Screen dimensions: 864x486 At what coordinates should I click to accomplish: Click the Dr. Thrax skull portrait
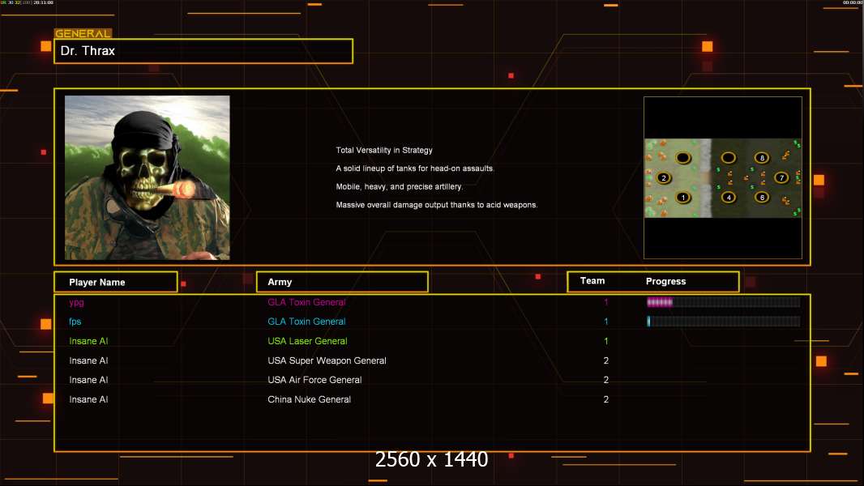(148, 177)
